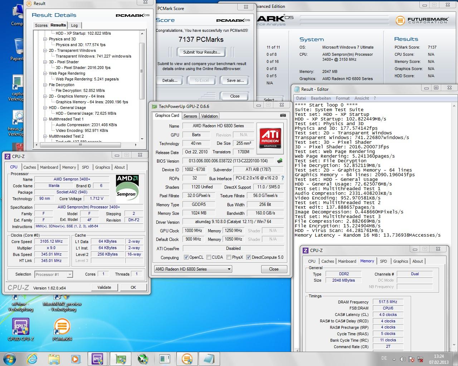The width and height of the screenshot is (458, 366).
Task: Collapse the Web Page Rendering node
Action: [45, 73]
